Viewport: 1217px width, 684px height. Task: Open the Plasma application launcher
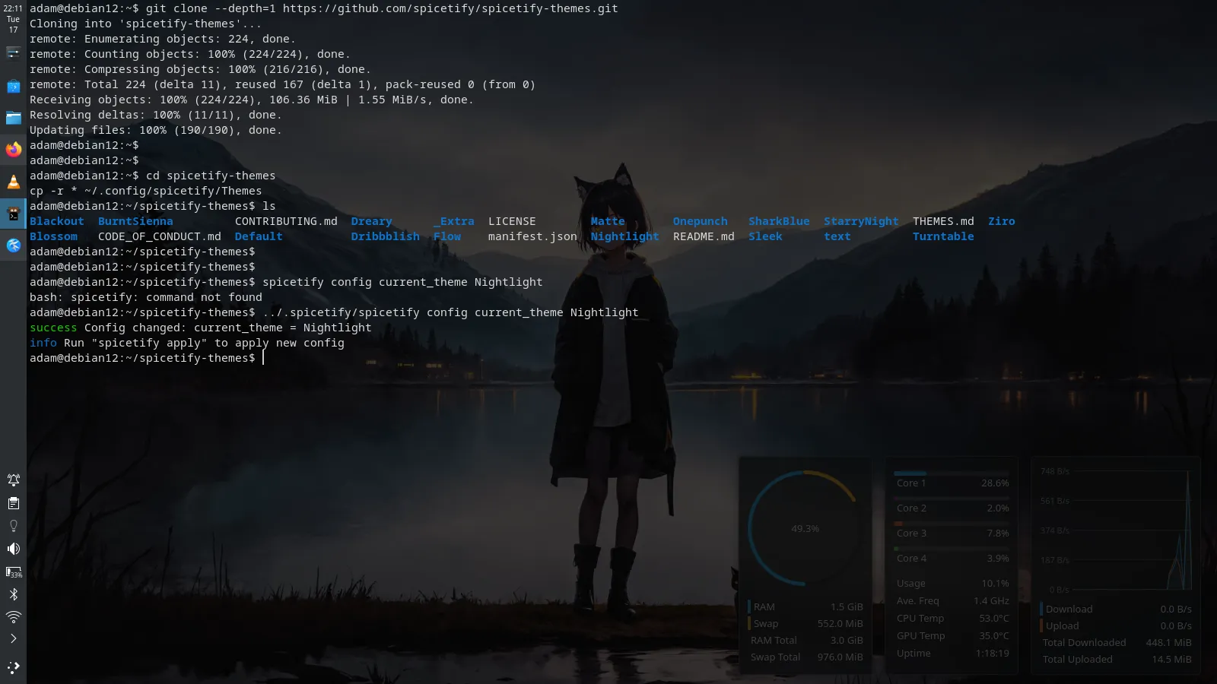pyautogui.click(x=13, y=667)
